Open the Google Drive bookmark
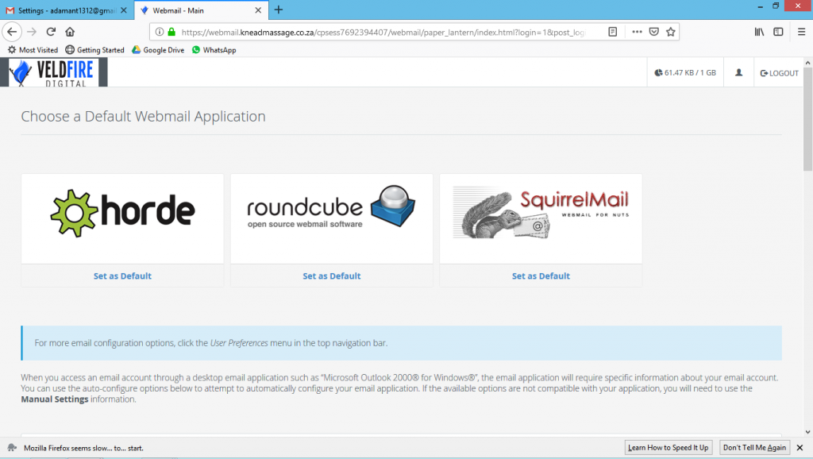The image size is (813, 459). coord(158,50)
